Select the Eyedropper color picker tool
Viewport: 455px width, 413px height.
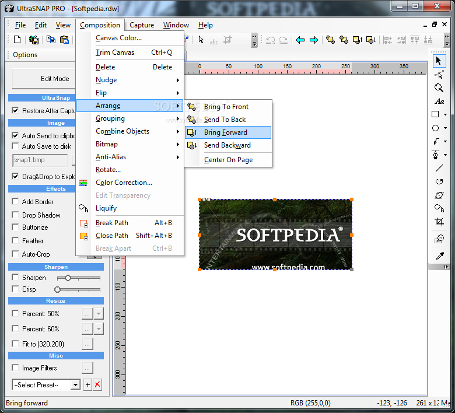click(440, 256)
